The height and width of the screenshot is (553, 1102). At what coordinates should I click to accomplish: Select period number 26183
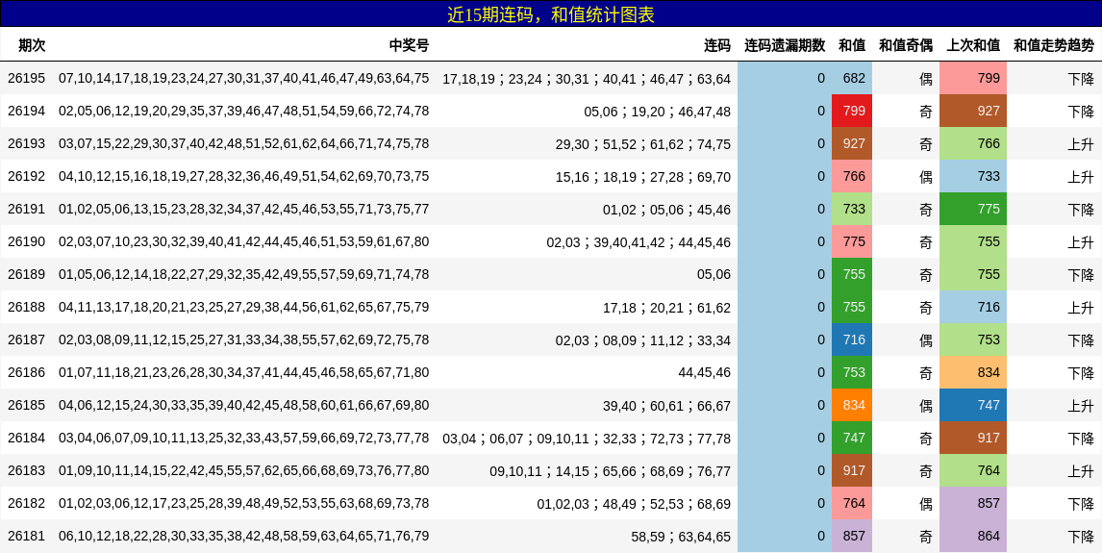pyautogui.click(x=26, y=471)
